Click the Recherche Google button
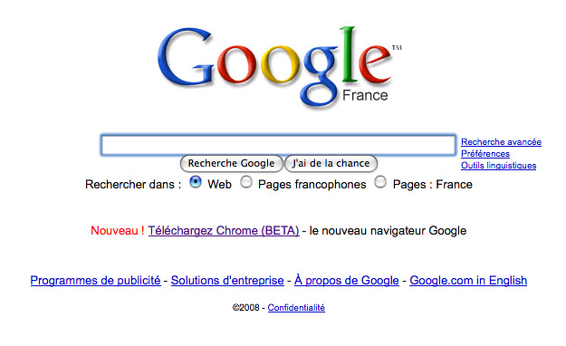Viewport: 566px width, 346px height. tap(232, 163)
